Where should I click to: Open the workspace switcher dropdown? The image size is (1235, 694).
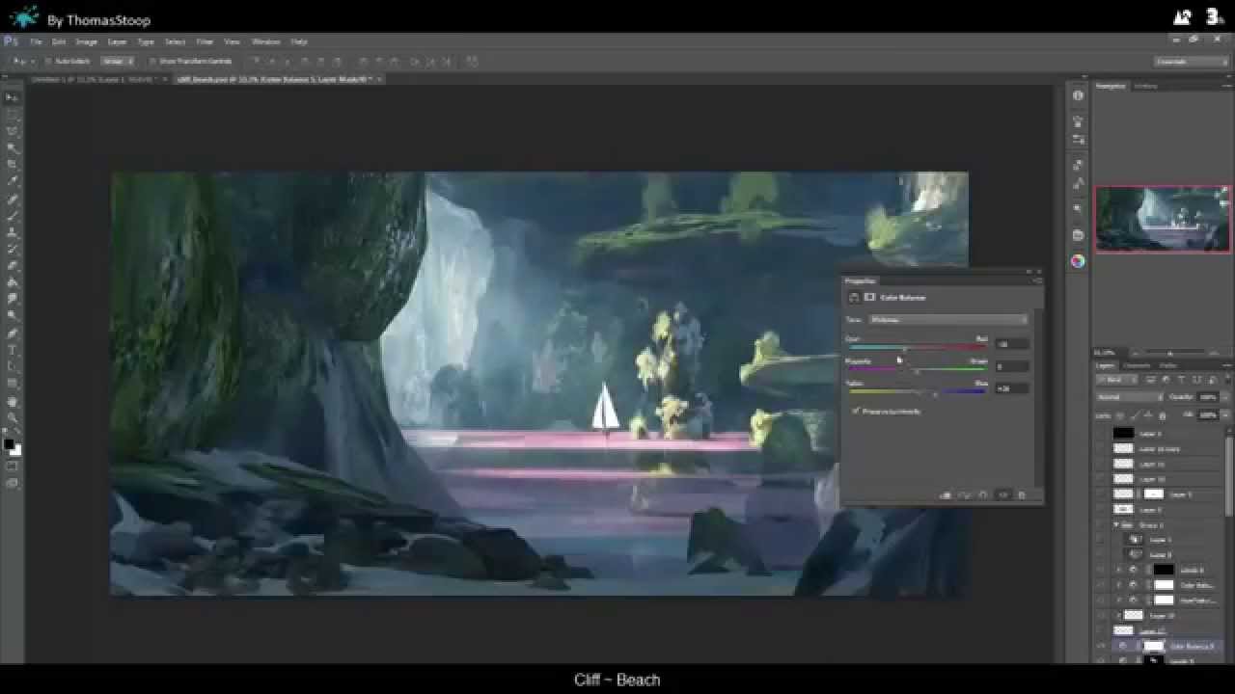click(x=1192, y=61)
